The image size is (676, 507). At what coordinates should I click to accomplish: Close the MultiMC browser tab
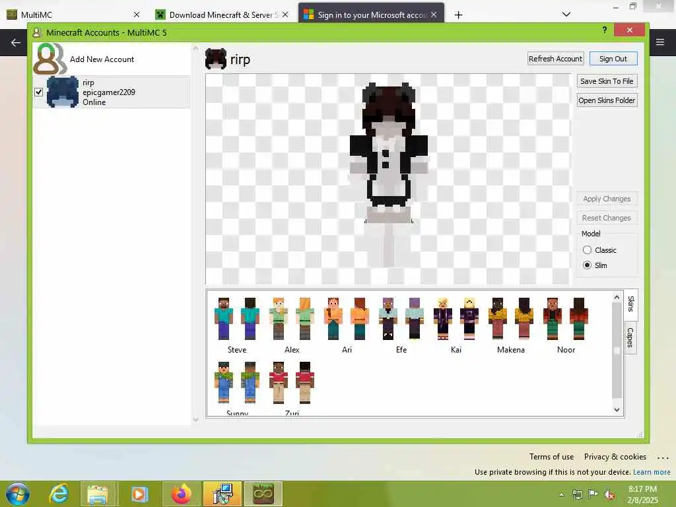point(136,15)
